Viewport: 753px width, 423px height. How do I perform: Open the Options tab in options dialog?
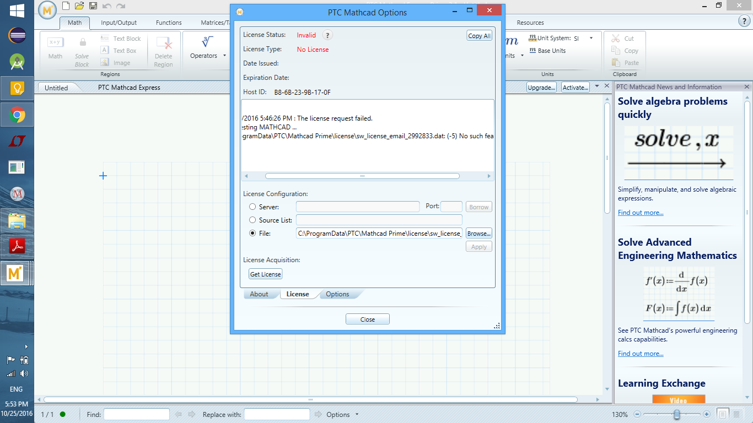[x=337, y=294]
